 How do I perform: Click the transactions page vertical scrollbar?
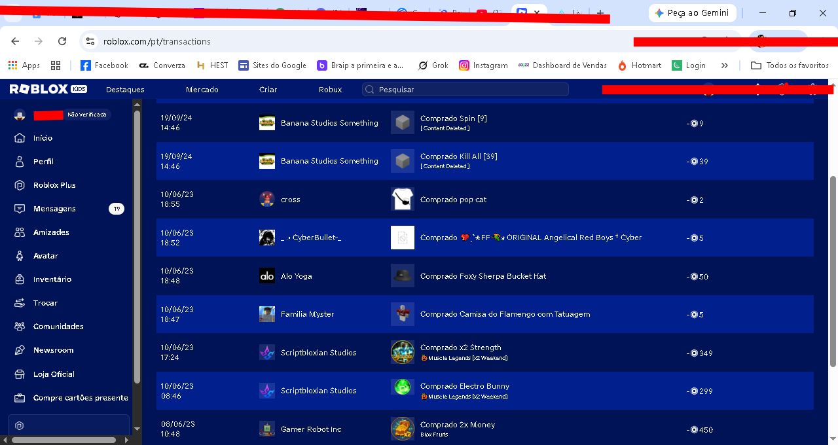[x=833, y=271]
